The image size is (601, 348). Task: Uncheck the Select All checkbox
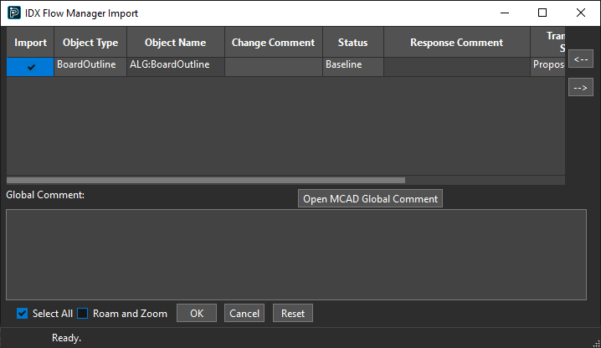[23, 314]
